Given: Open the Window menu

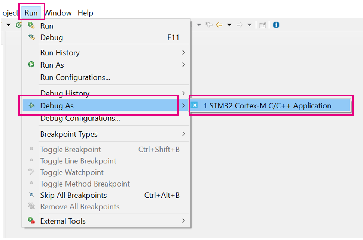Looking at the screenshot, I should coord(58,12).
